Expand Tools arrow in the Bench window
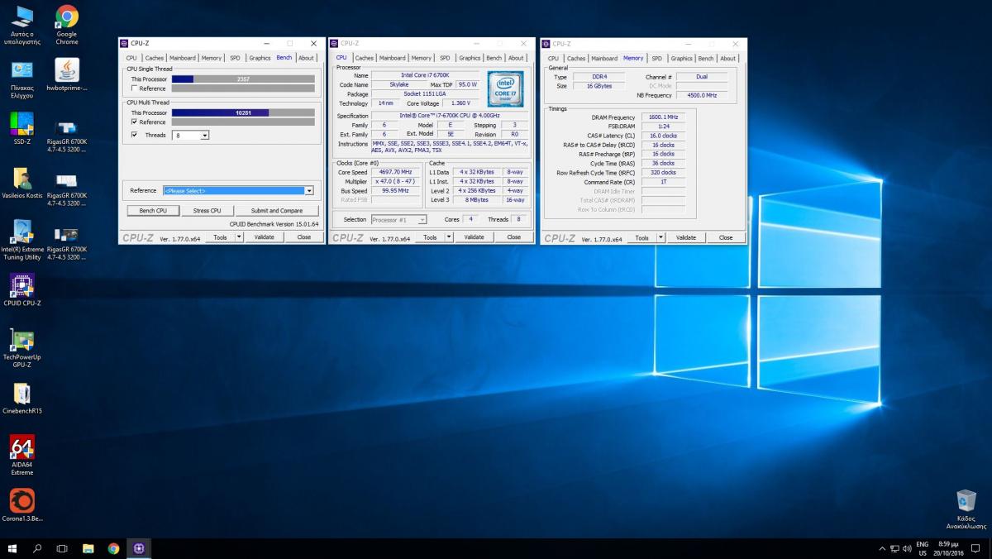The image size is (992, 559). tap(240, 237)
